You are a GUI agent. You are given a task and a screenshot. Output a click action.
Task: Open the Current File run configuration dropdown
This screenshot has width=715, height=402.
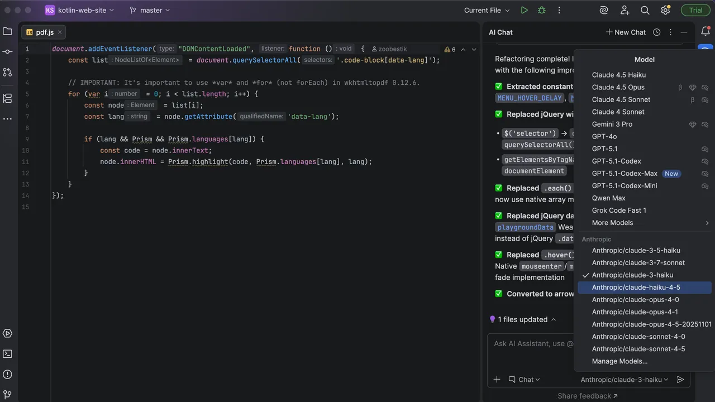(487, 10)
